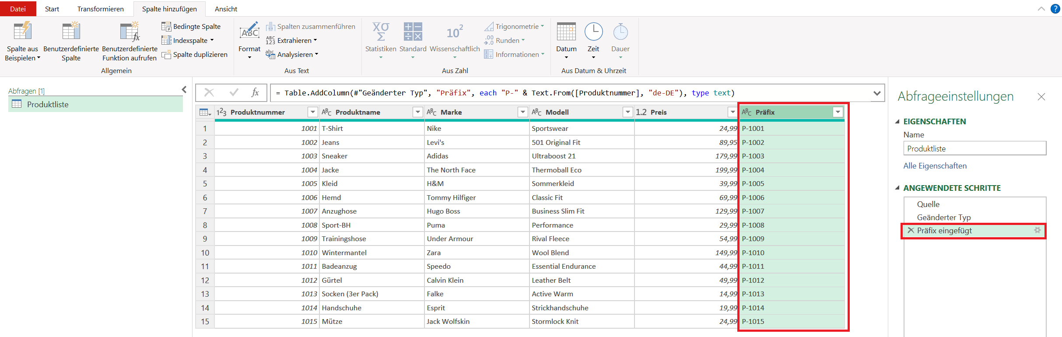Select the Spalte hinzufügen tab
Image resolution: width=1062 pixels, height=337 pixels.
169,9
